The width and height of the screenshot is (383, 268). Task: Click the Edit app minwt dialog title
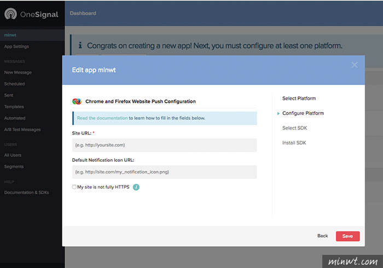point(94,70)
